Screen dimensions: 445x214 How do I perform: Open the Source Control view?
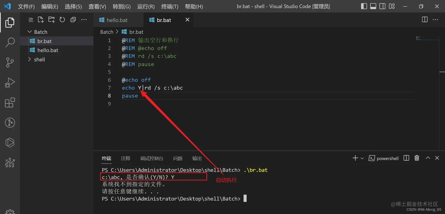(10, 62)
